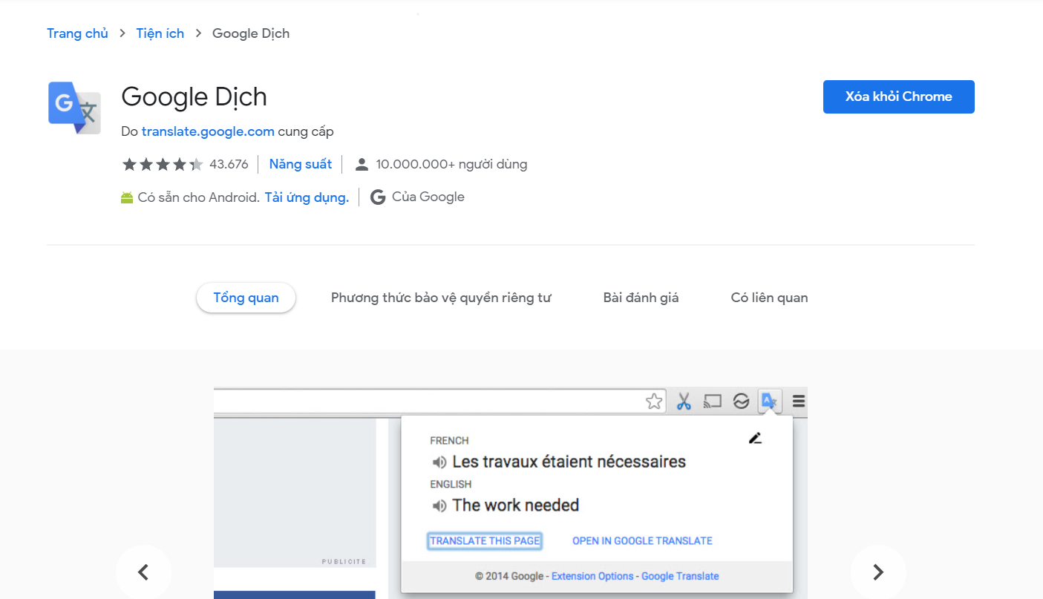Click OPEN IN GOOGLE TRANSLATE link
The width and height of the screenshot is (1043, 599).
pyautogui.click(x=642, y=541)
